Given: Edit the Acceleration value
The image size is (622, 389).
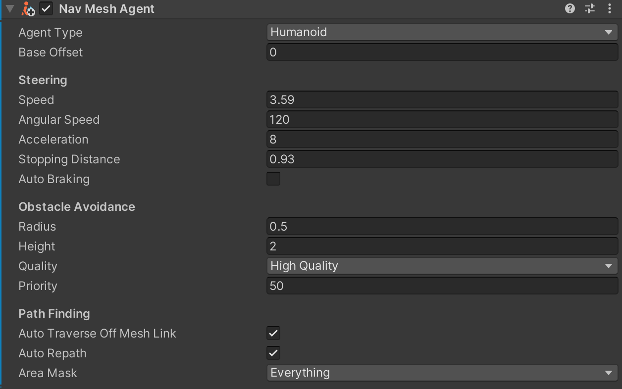Looking at the screenshot, I should click(442, 139).
